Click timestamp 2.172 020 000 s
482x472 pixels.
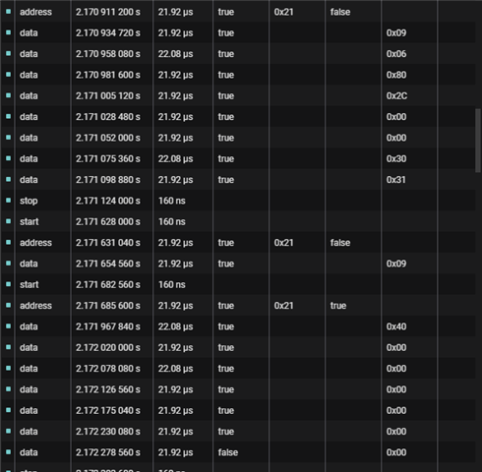(x=108, y=347)
